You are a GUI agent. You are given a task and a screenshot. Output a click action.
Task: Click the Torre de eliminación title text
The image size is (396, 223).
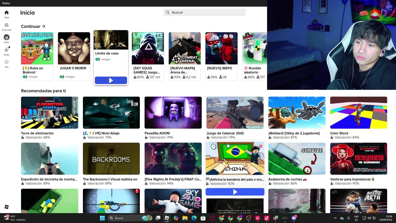[37, 133]
